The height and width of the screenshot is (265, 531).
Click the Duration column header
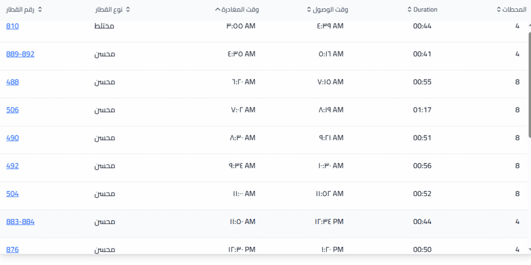425,10
